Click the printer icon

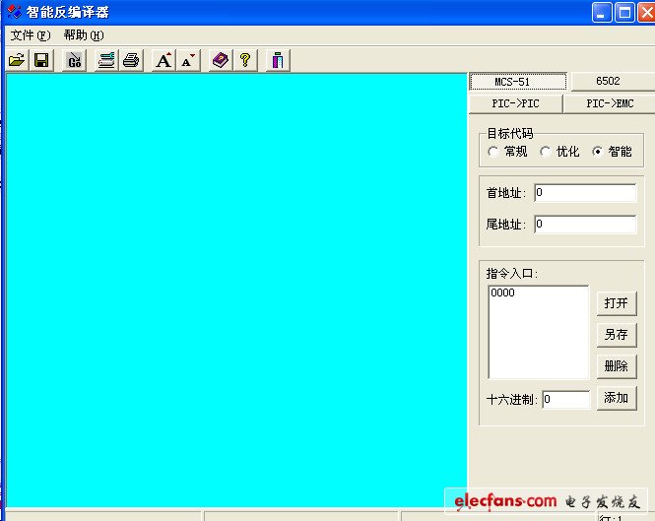(x=131, y=60)
